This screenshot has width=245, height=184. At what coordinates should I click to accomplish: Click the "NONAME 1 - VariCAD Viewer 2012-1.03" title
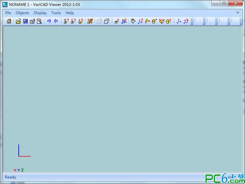(45, 4)
